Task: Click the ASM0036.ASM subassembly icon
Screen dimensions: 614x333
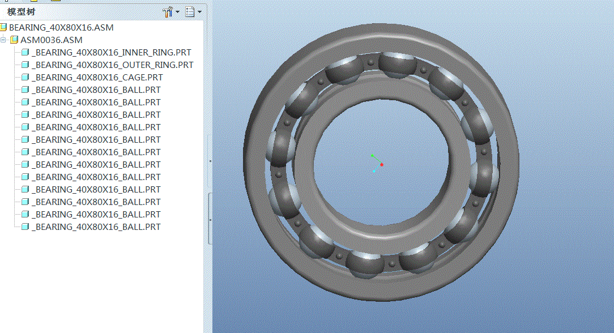Action: 14,40
